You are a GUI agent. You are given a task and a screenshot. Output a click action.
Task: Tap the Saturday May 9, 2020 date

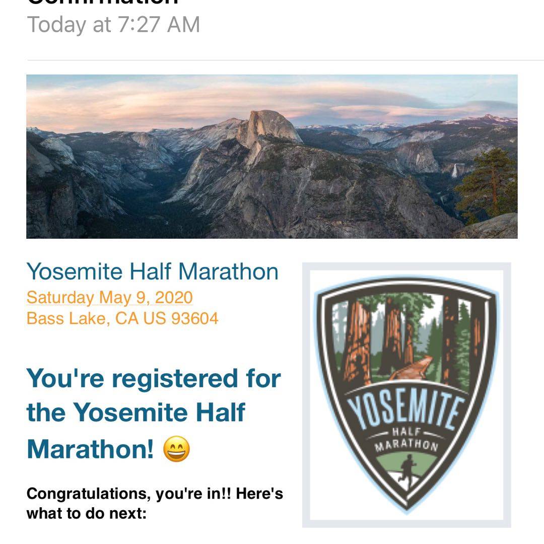(x=109, y=297)
